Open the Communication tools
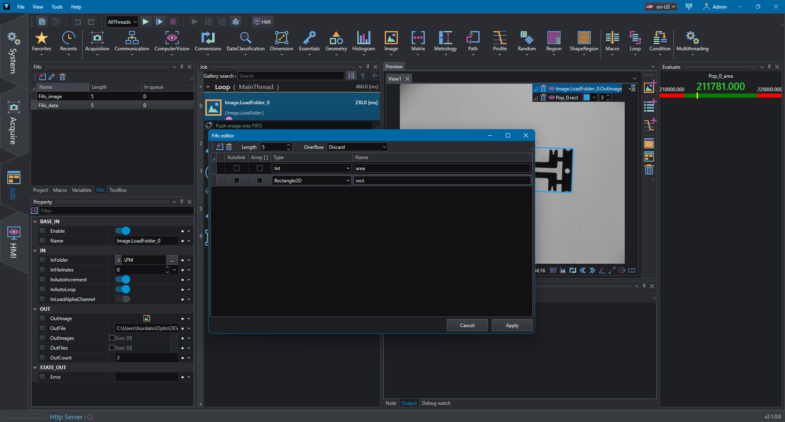This screenshot has height=422, width=785. pyautogui.click(x=132, y=42)
